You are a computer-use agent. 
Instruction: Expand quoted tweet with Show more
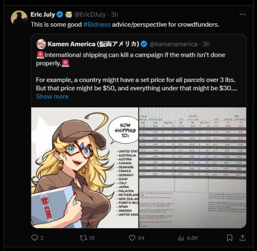pyautogui.click(x=52, y=97)
